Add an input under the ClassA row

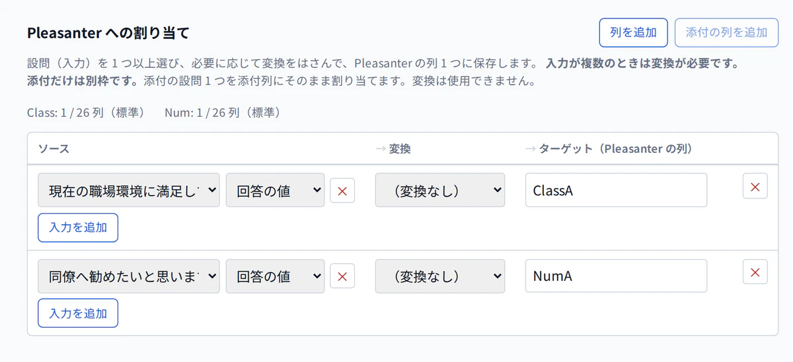click(78, 227)
